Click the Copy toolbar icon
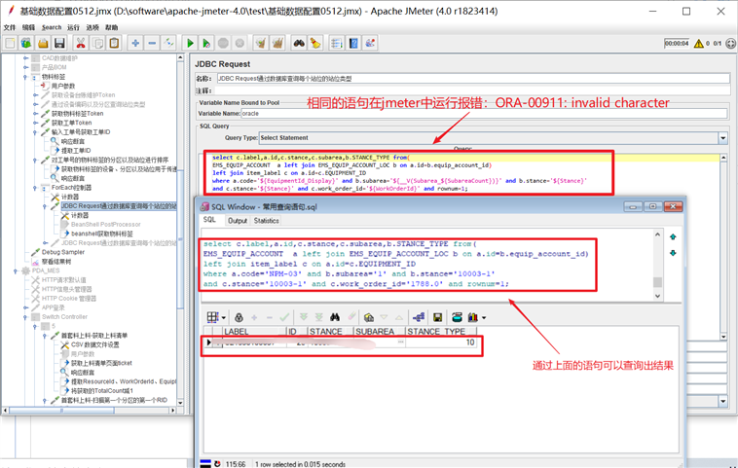The width and height of the screenshot is (738, 468). pyautogui.click(x=97, y=43)
